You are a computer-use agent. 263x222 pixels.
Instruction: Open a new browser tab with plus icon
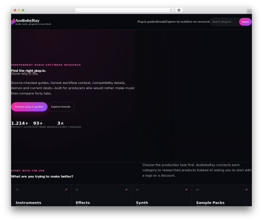[249, 12]
